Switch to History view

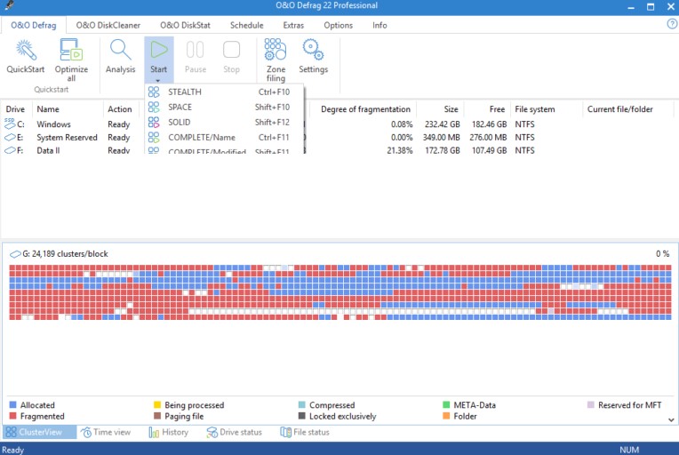[169, 432]
